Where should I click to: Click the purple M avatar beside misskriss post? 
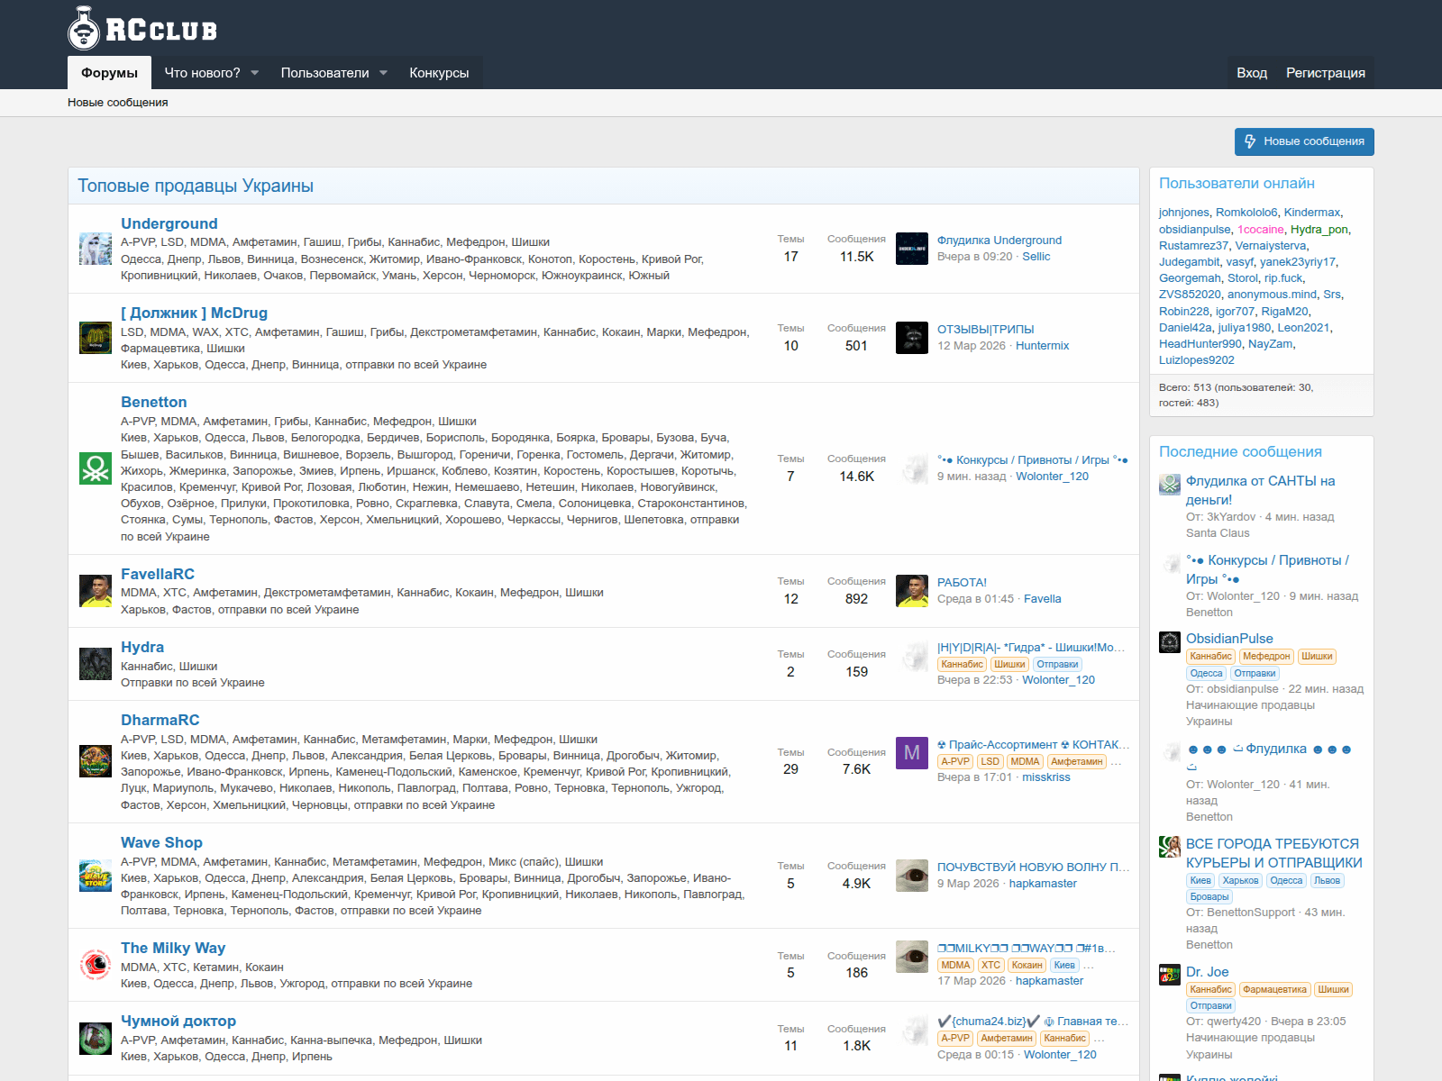pos(911,753)
